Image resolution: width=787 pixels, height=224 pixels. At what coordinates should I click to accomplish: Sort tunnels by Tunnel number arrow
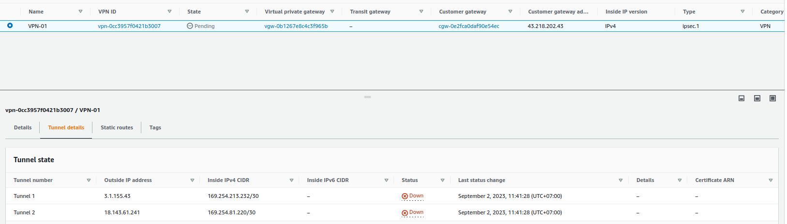click(x=89, y=181)
